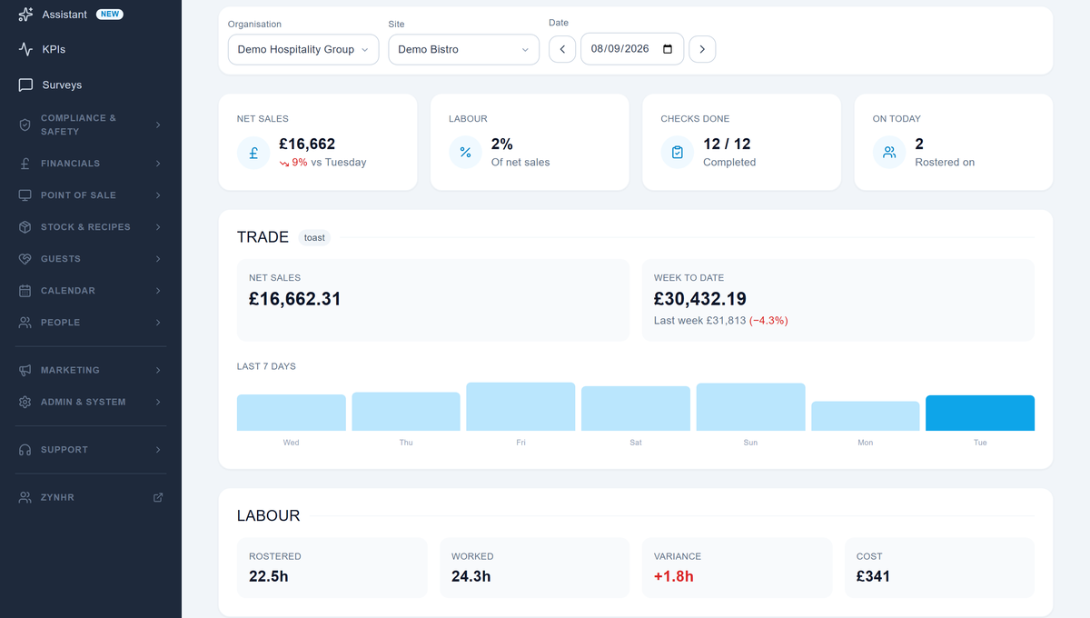
Task: Click the red downward trend arrow icon
Action: (x=284, y=163)
